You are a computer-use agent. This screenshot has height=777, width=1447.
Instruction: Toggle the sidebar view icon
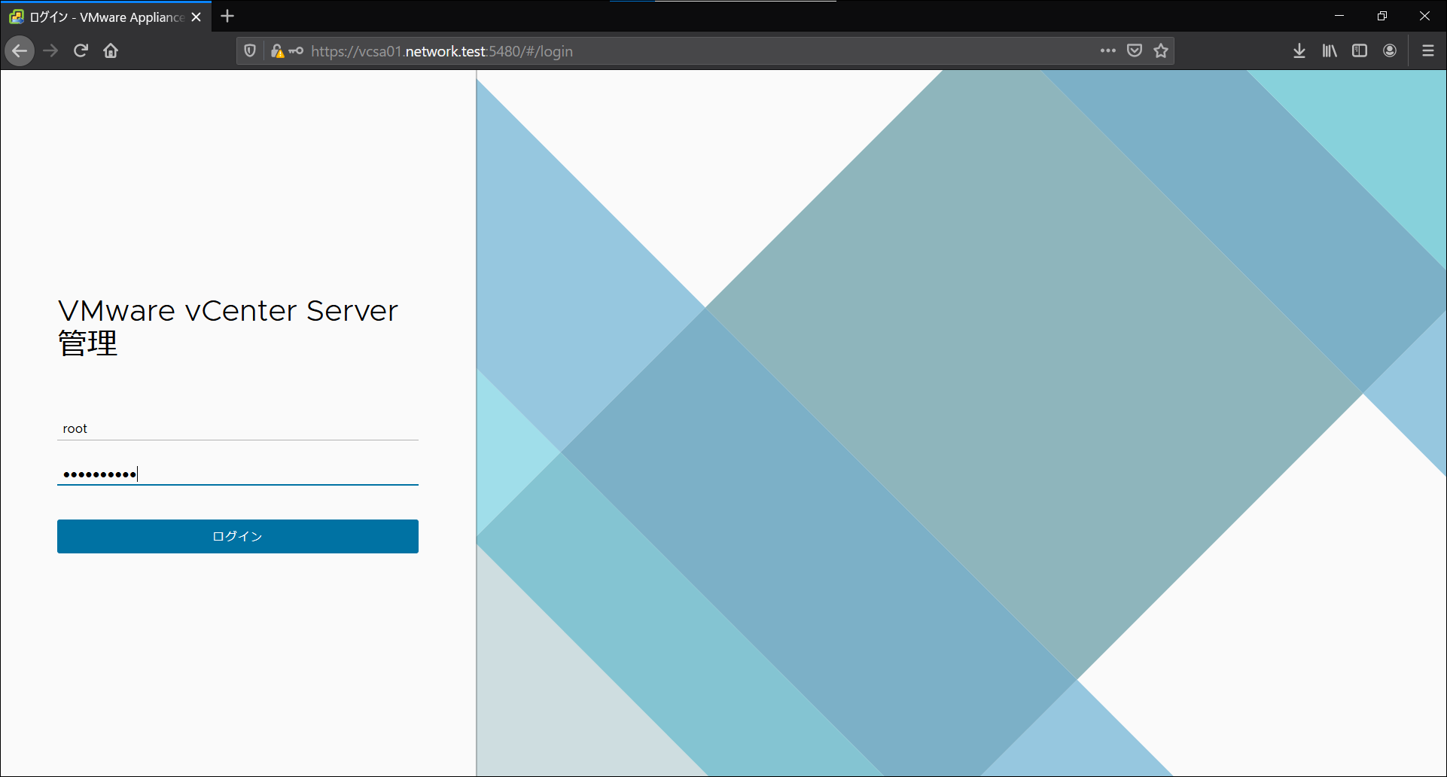point(1360,51)
